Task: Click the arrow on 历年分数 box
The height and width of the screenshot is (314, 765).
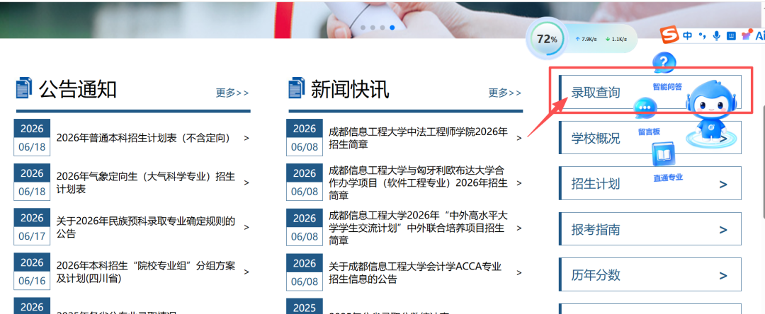Action: 723,276
